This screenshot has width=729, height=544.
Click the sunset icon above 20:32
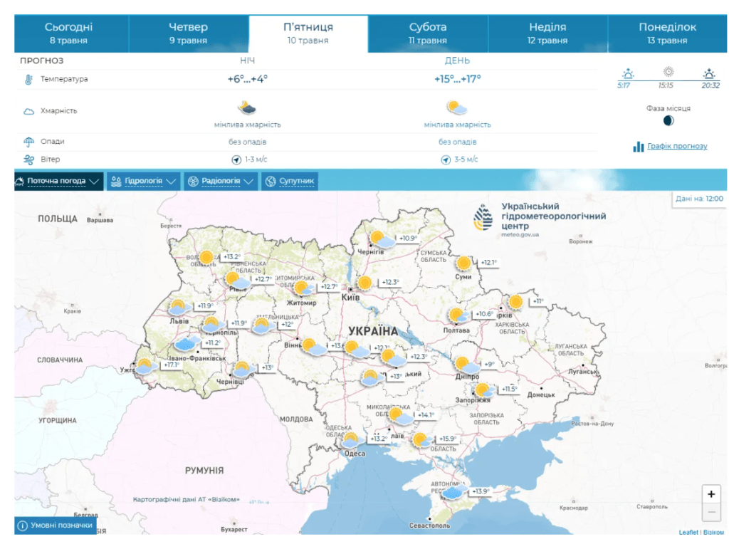coord(709,73)
